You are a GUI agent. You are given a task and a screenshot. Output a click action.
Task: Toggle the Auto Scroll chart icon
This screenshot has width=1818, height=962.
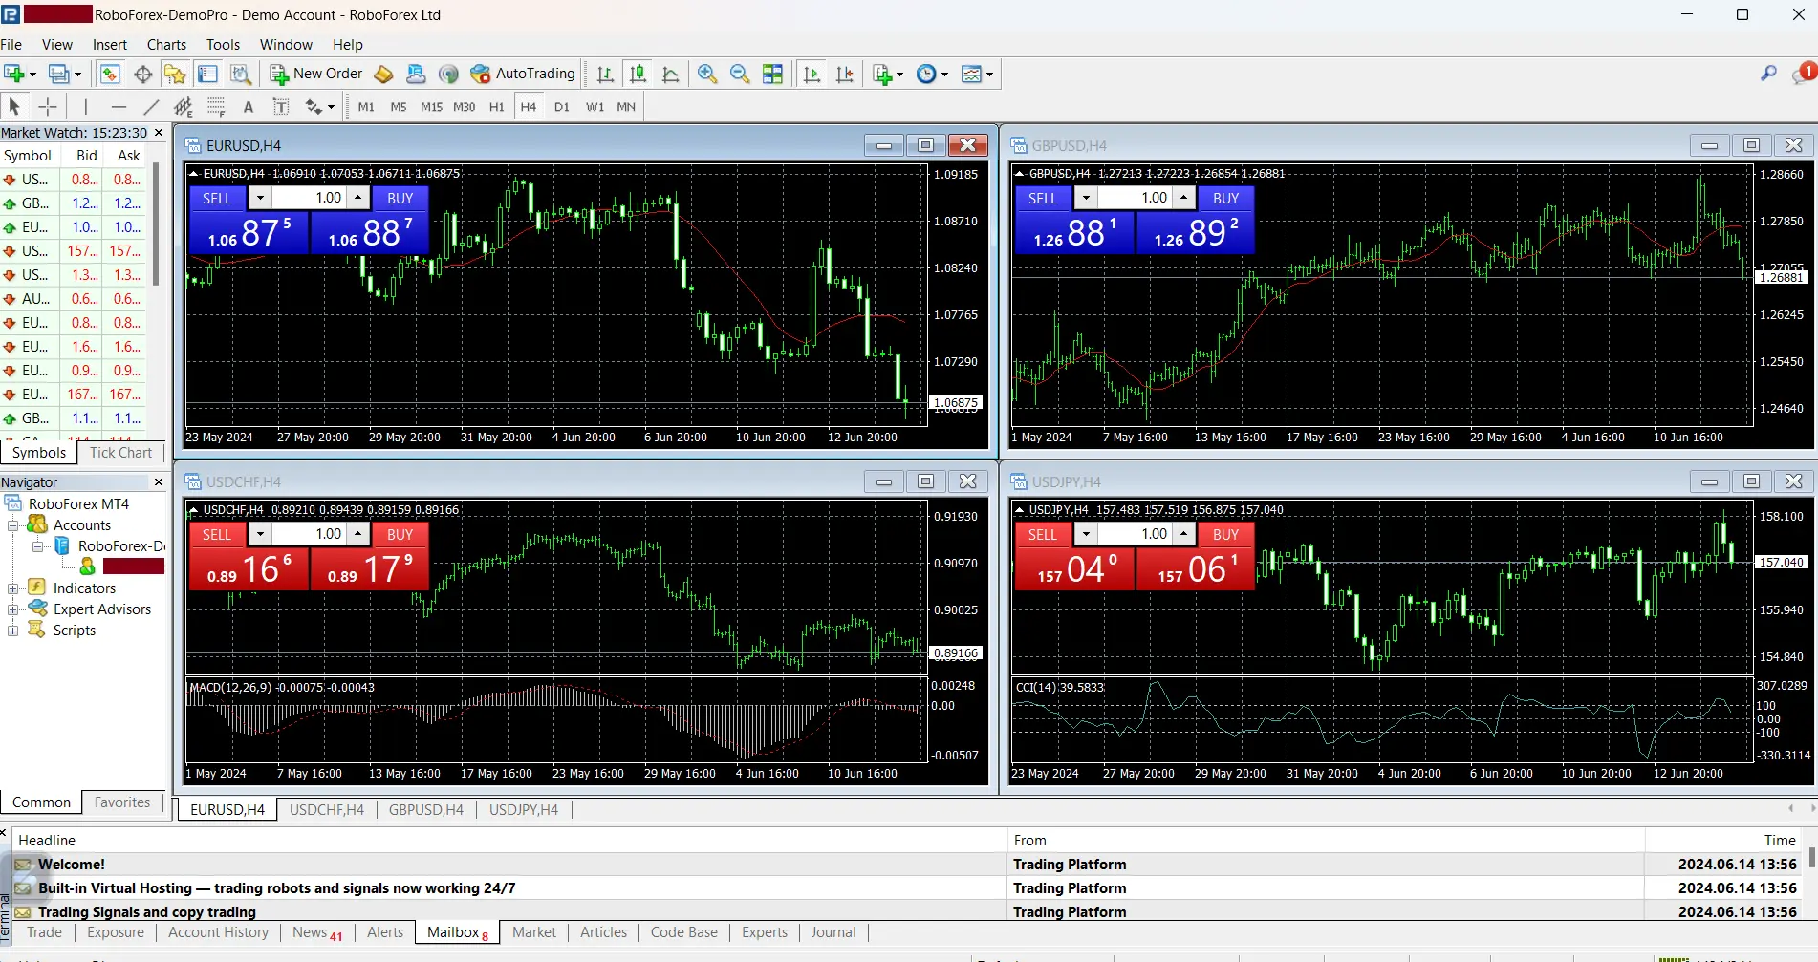click(x=812, y=74)
